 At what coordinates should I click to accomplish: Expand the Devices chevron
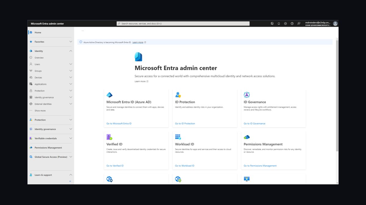click(71, 77)
